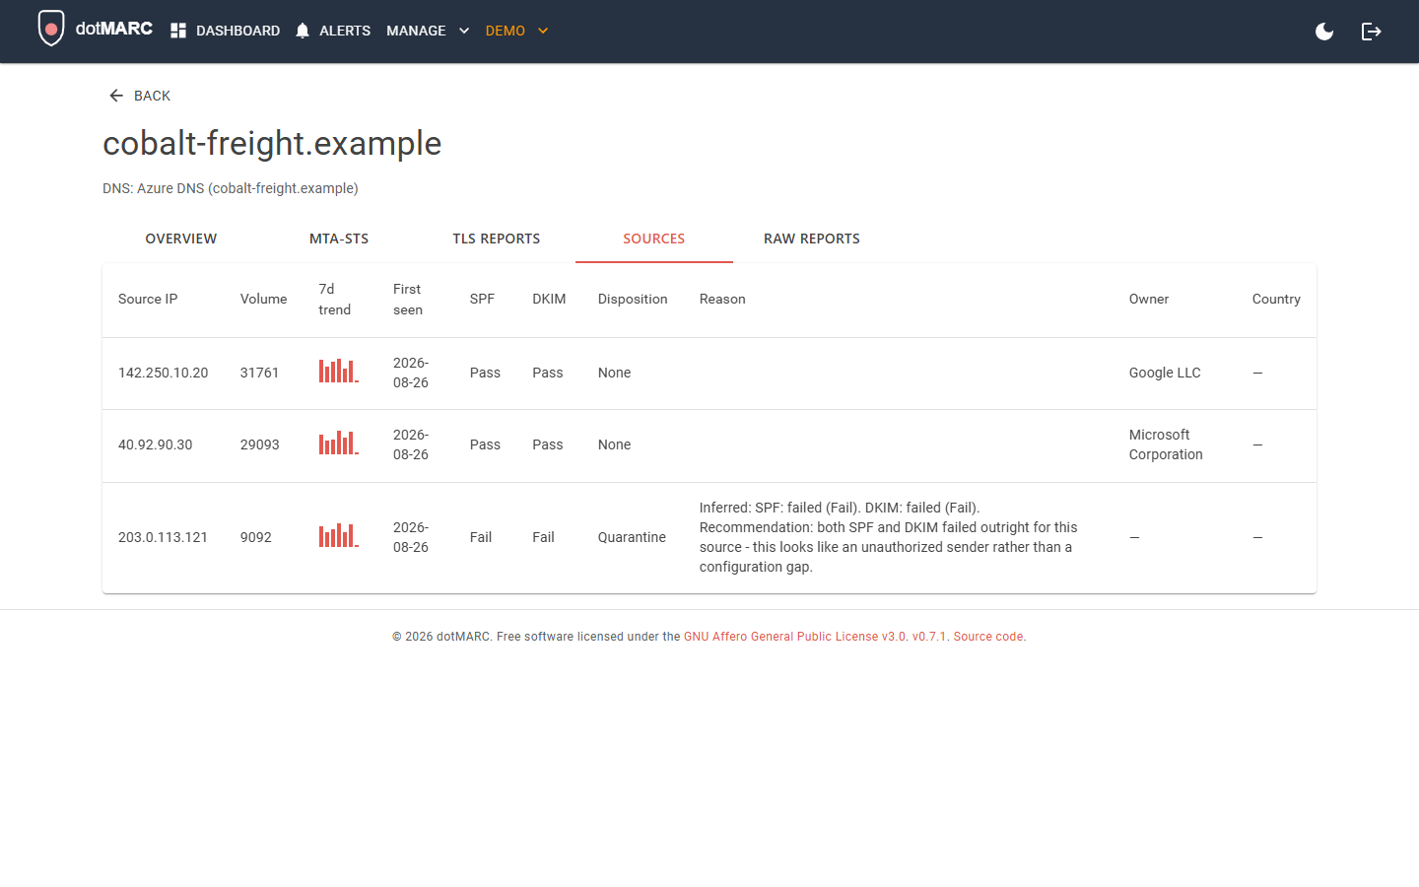This screenshot has height=887, width=1419.
Task: Click the 7d trend chart for 203.0.113.121
Action: [338, 535]
